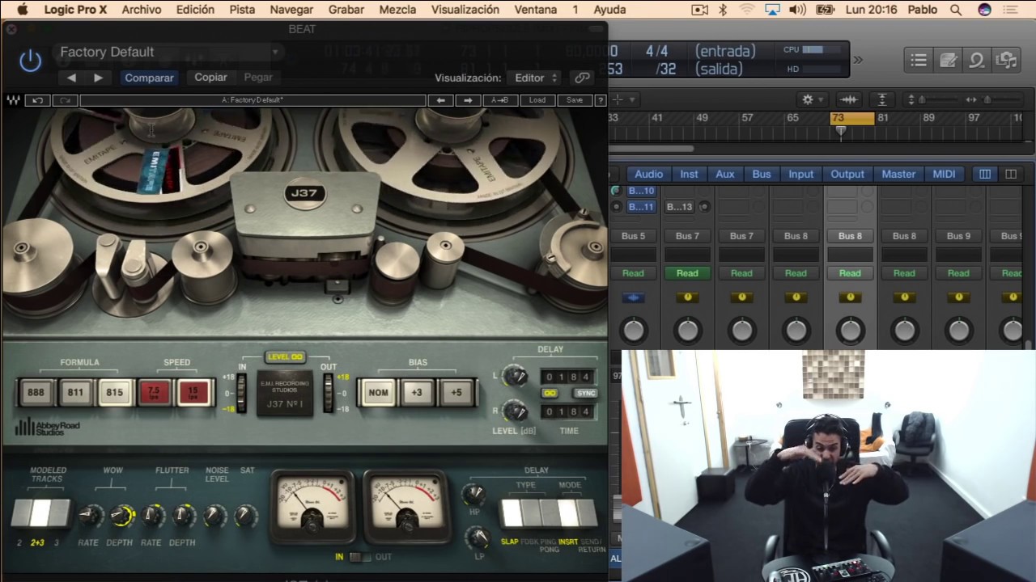The width and height of the screenshot is (1036, 582).
Task: Open the Mezcla menu
Action: coord(397,10)
